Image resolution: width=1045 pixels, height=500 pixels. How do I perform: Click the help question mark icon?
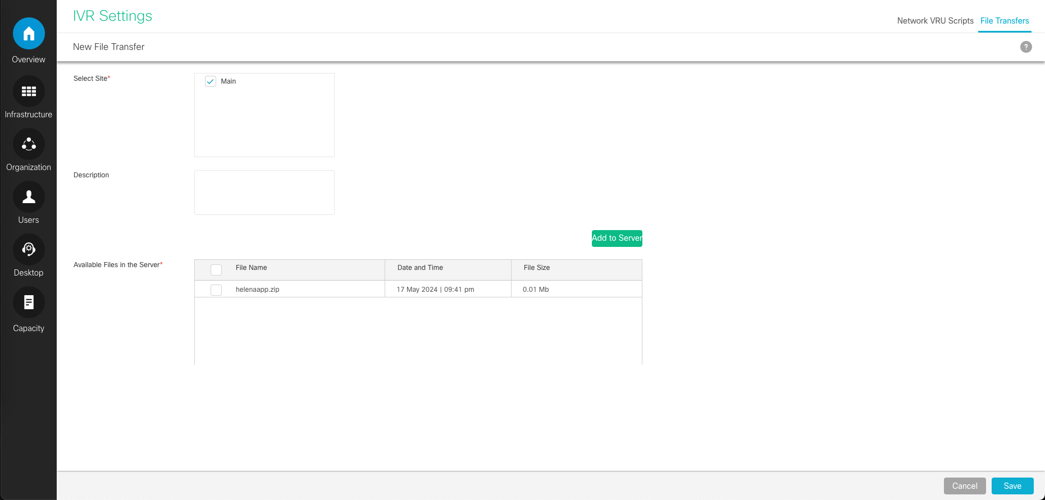[1026, 47]
